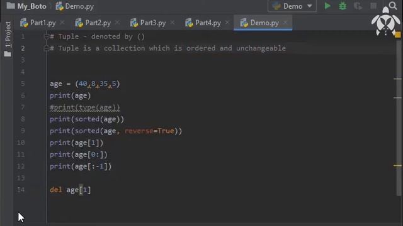Image resolution: width=403 pixels, height=226 pixels.
Task: Click the Part4.py tab Python file icon
Action: (x=189, y=23)
